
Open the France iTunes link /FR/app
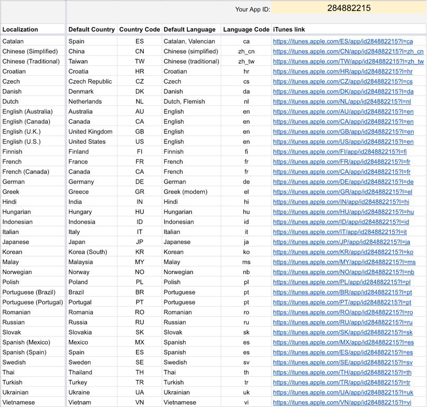point(341,162)
